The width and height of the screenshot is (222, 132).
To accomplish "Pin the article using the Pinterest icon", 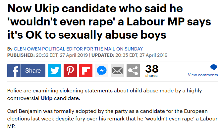I will [70, 71].
